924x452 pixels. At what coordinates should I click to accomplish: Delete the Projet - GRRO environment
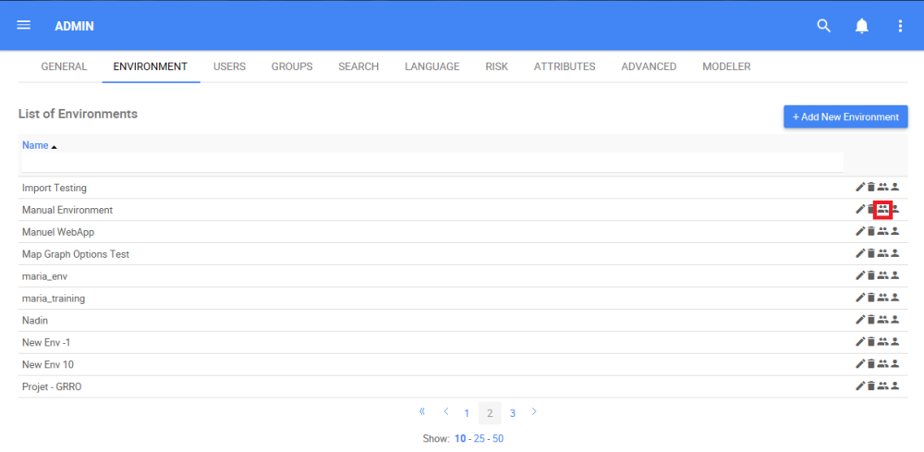[x=871, y=386]
